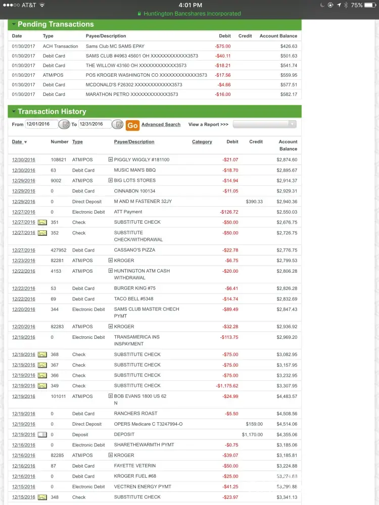Open the date link for FAYETTE VETERIN
The width and height of the screenshot is (379, 505).
click(x=24, y=466)
